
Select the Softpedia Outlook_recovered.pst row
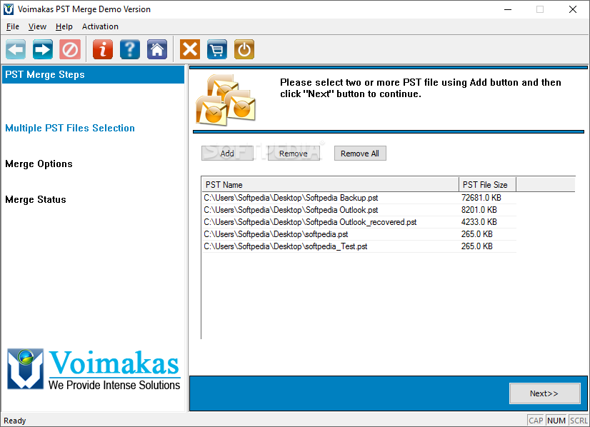(x=359, y=222)
